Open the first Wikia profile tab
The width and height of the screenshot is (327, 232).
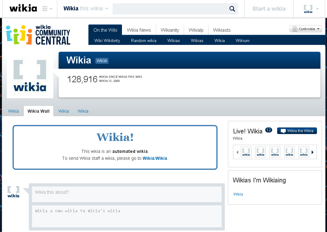click(x=13, y=111)
